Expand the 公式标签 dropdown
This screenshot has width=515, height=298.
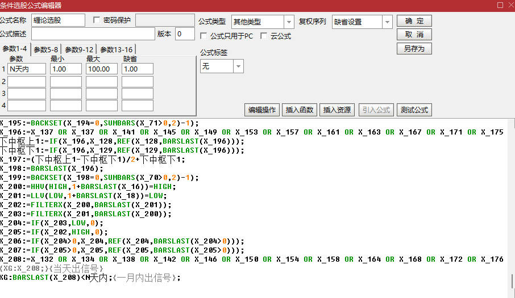238,66
